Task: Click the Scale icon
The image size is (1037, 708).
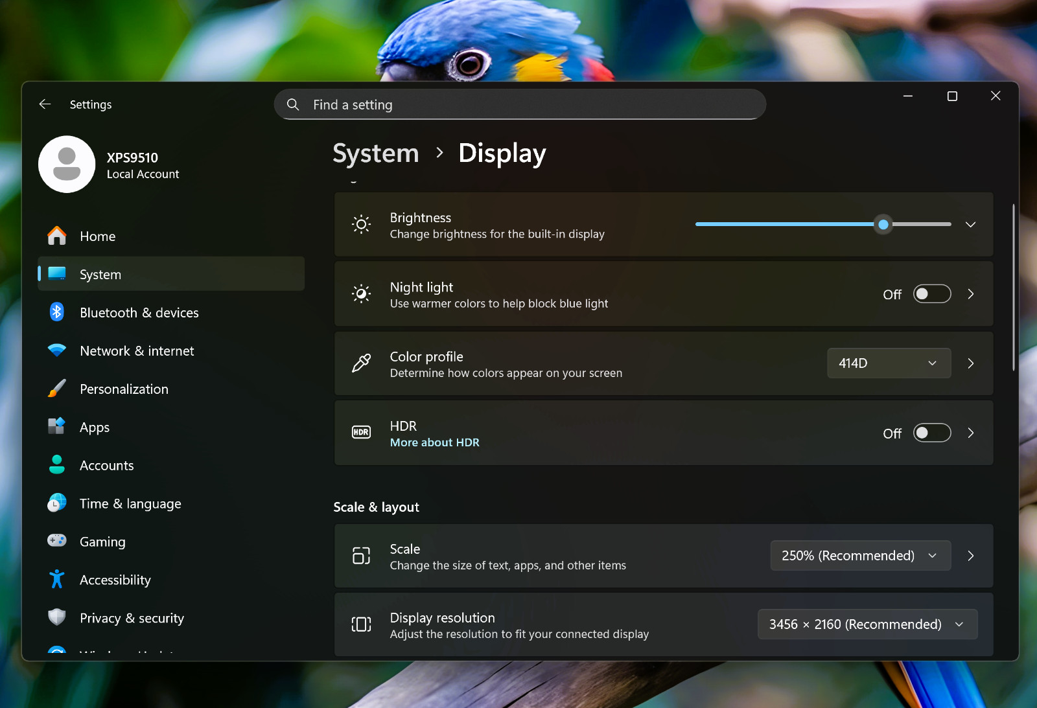Action: point(362,556)
